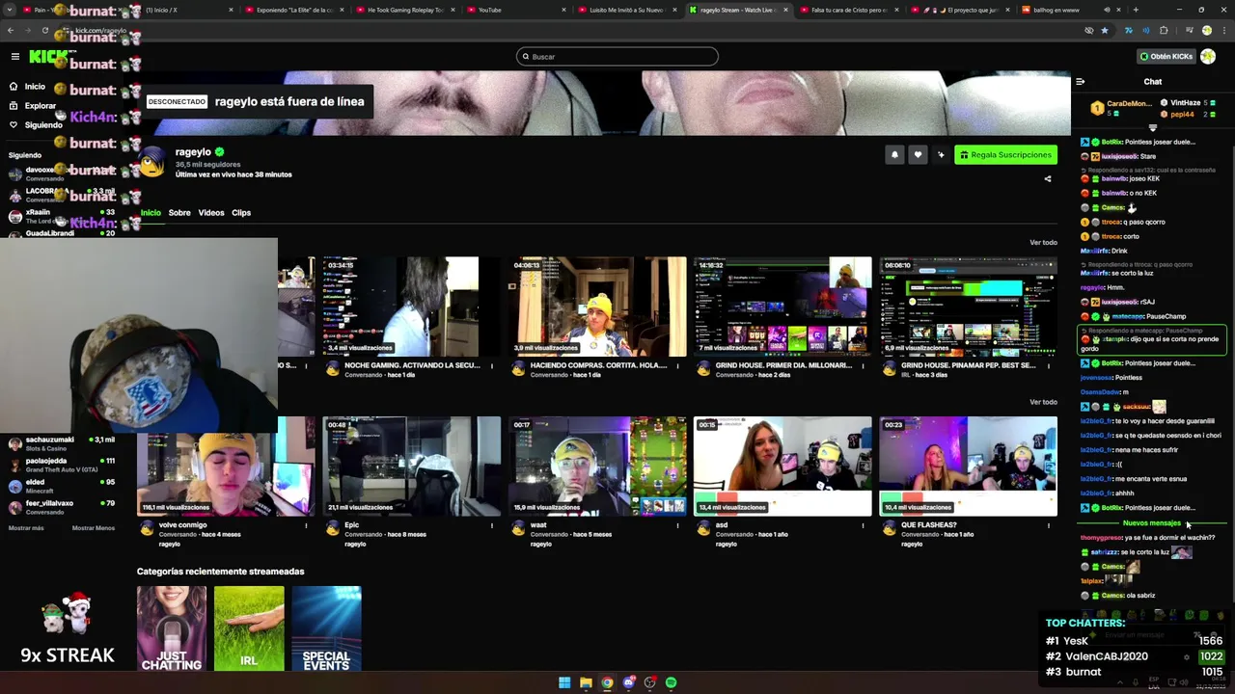Switch to the Sobre tab
This screenshot has height=694, width=1235.
pyautogui.click(x=179, y=213)
